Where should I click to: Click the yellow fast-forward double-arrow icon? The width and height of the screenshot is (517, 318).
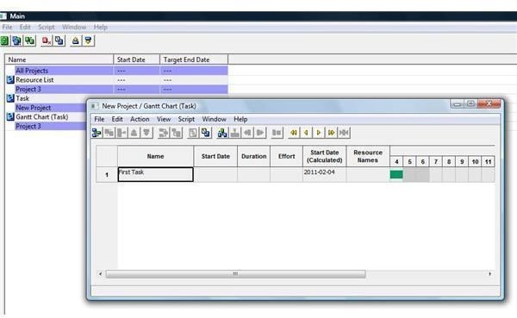point(331,133)
